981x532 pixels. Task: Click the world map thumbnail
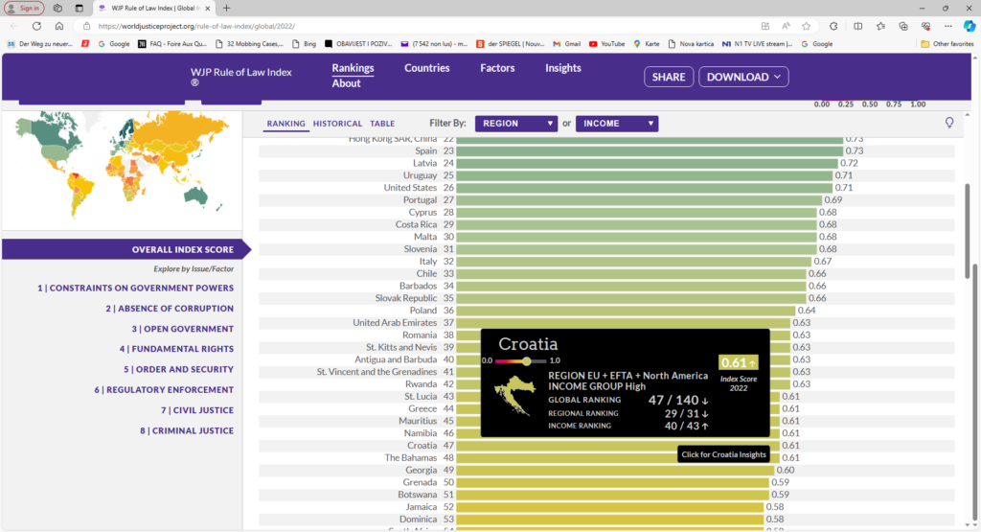click(x=124, y=165)
